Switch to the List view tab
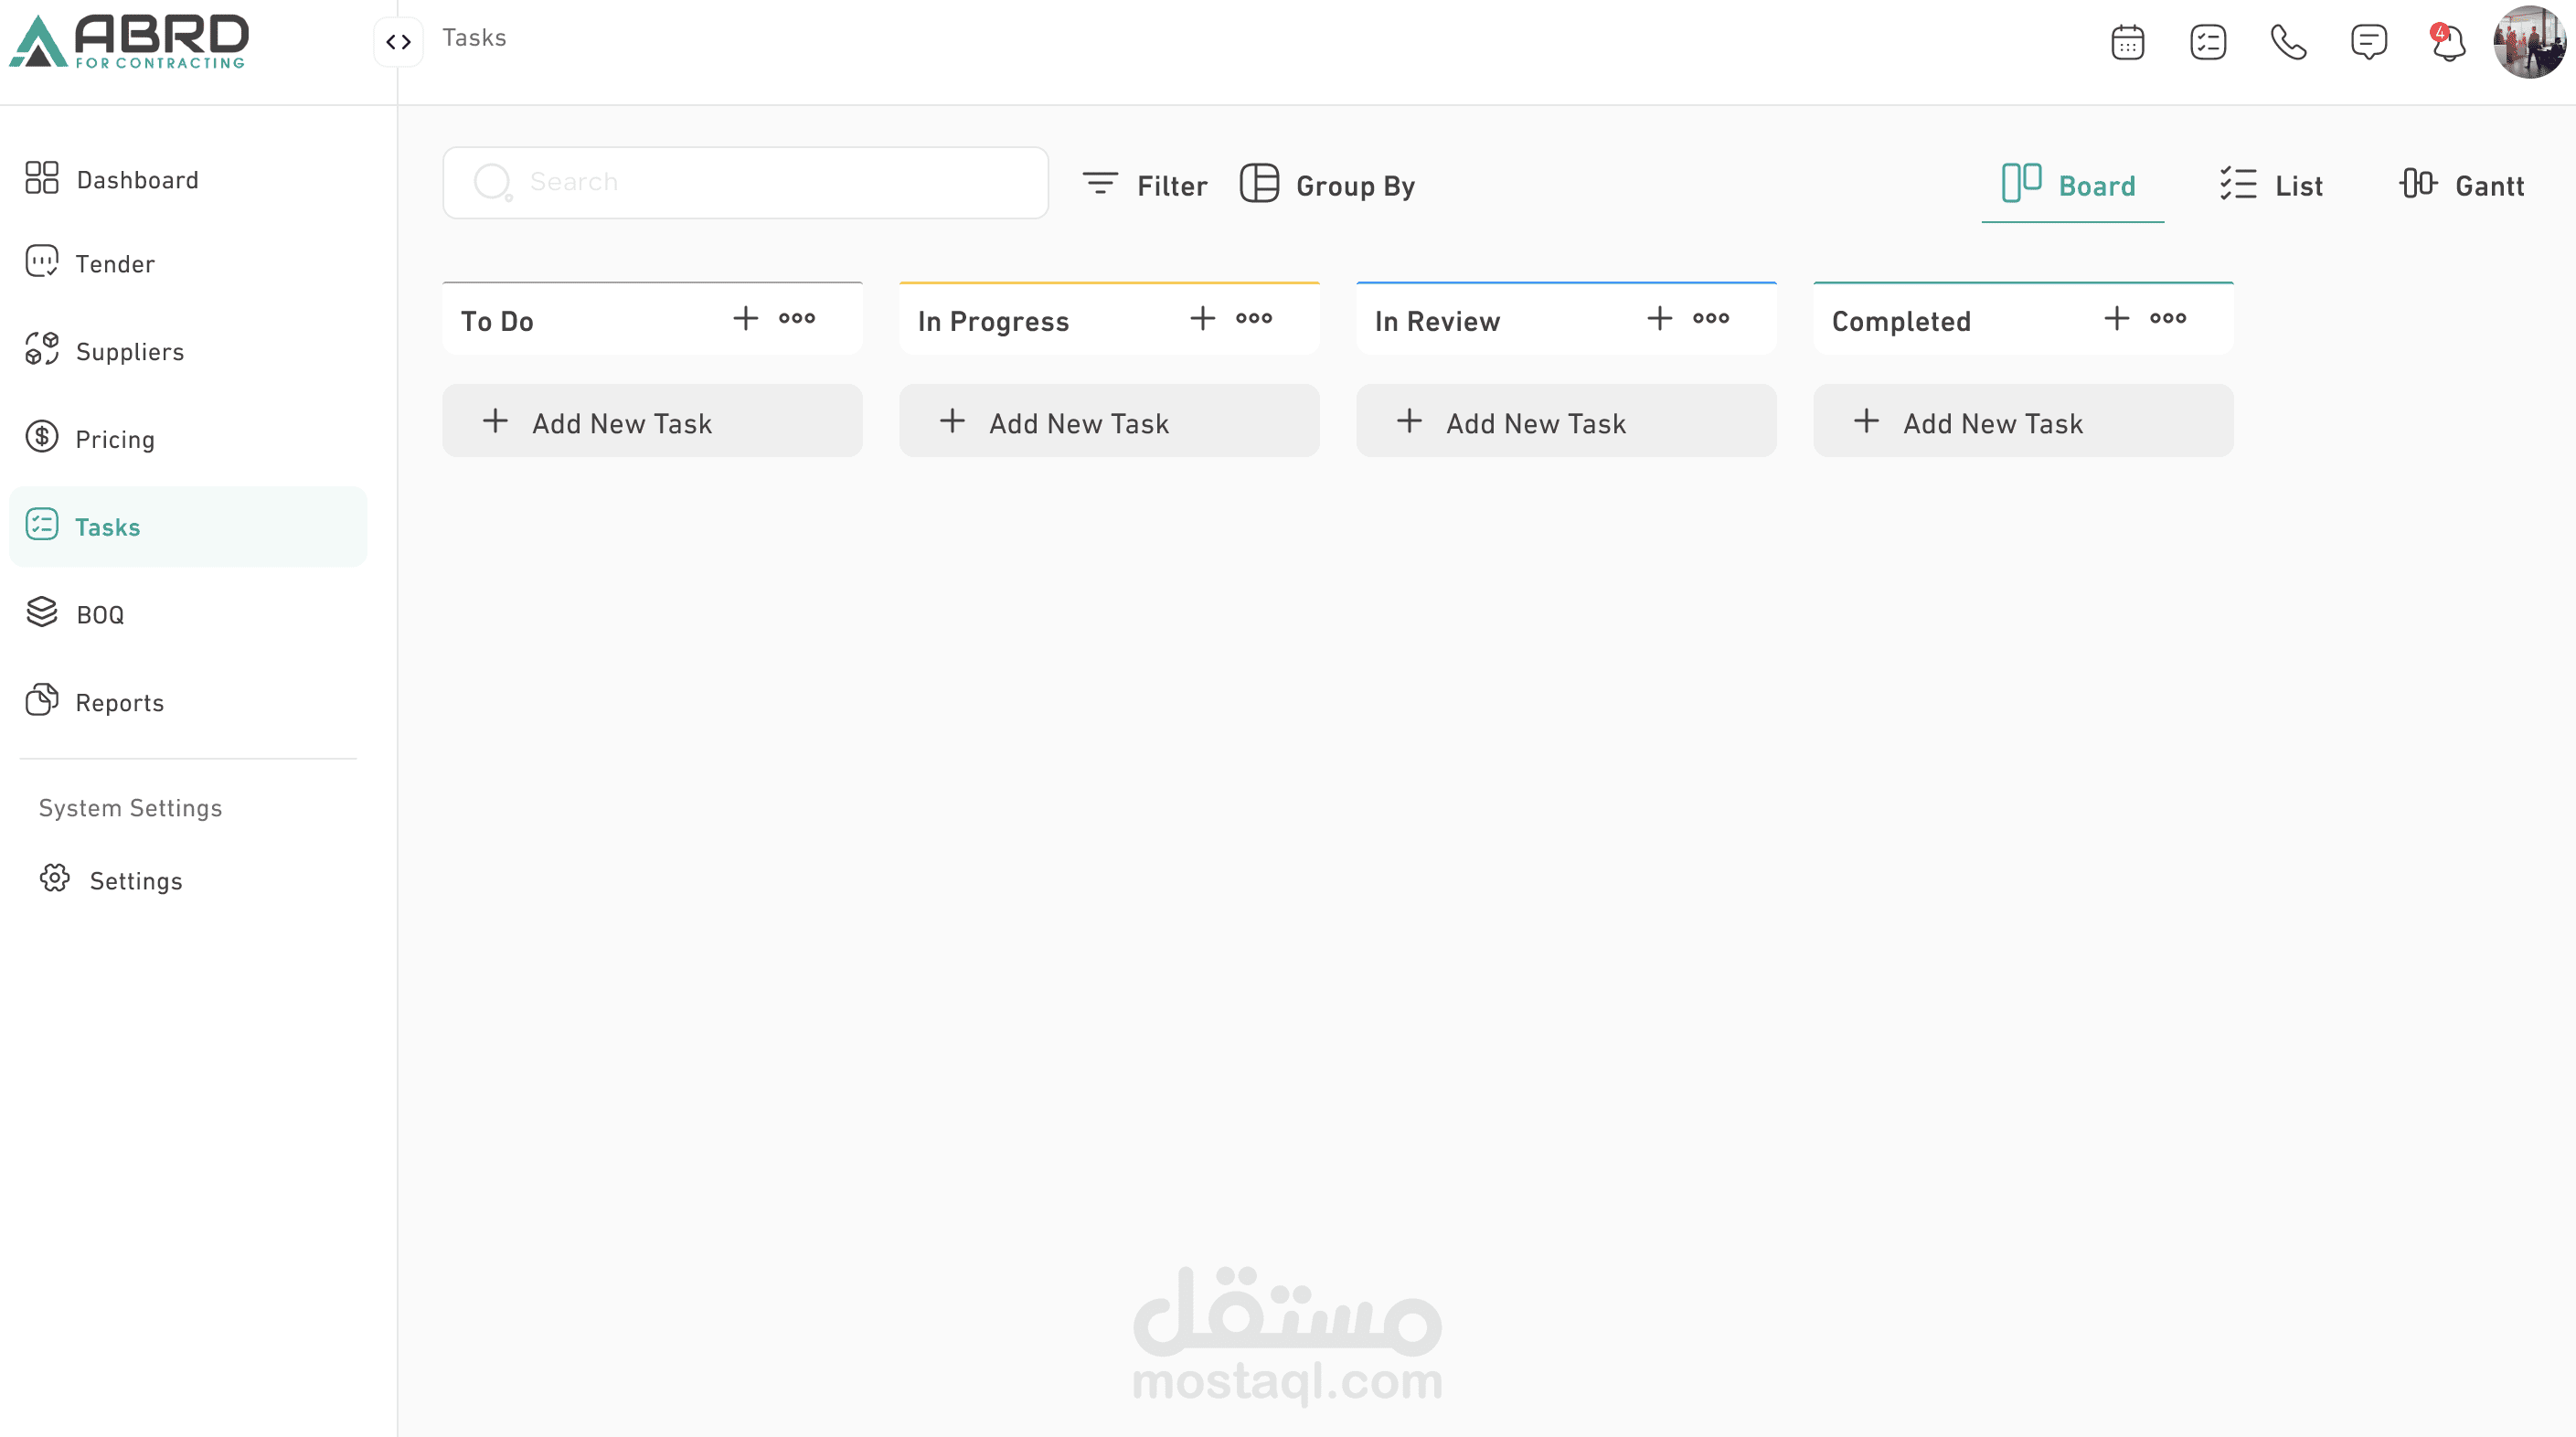This screenshot has width=2576, height=1437. point(2271,185)
